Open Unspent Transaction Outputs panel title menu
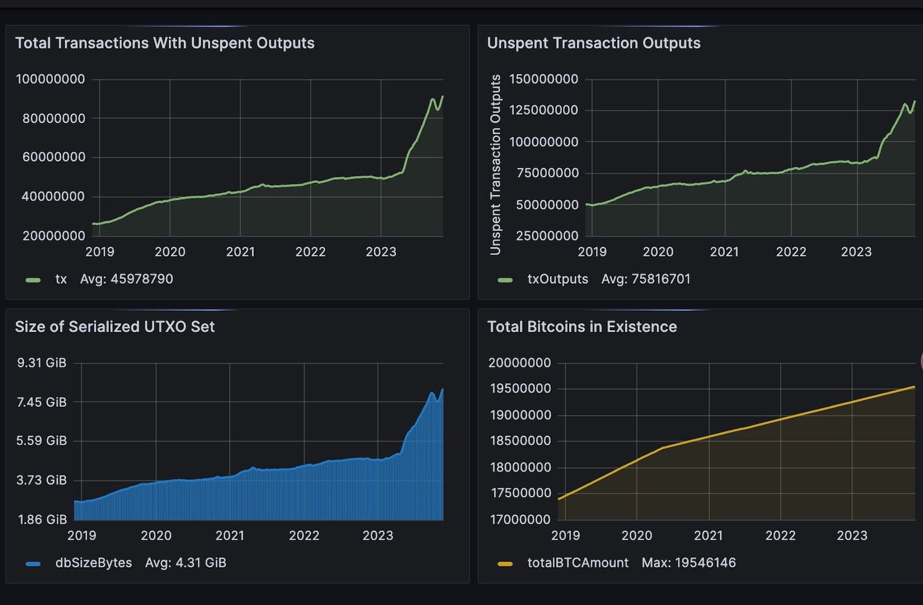Viewport: 923px width, 605px height. pyautogui.click(x=594, y=43)
